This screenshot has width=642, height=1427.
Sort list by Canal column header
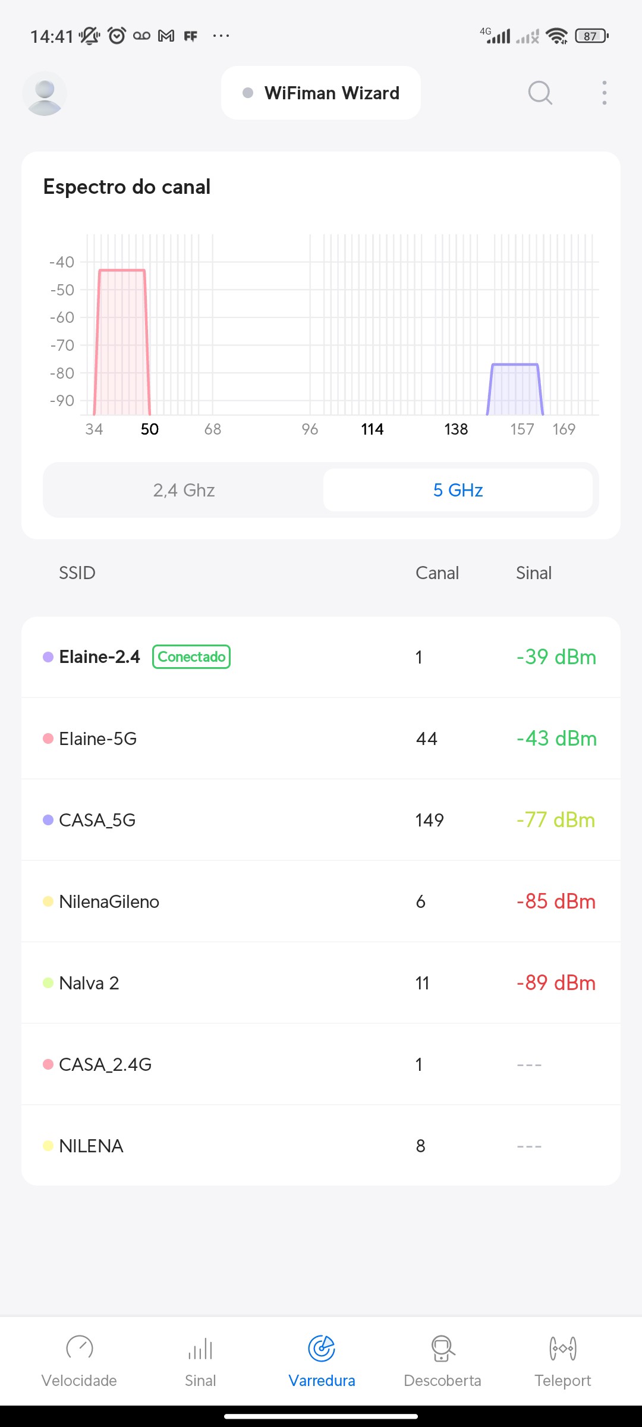click(x=437, y=573)
